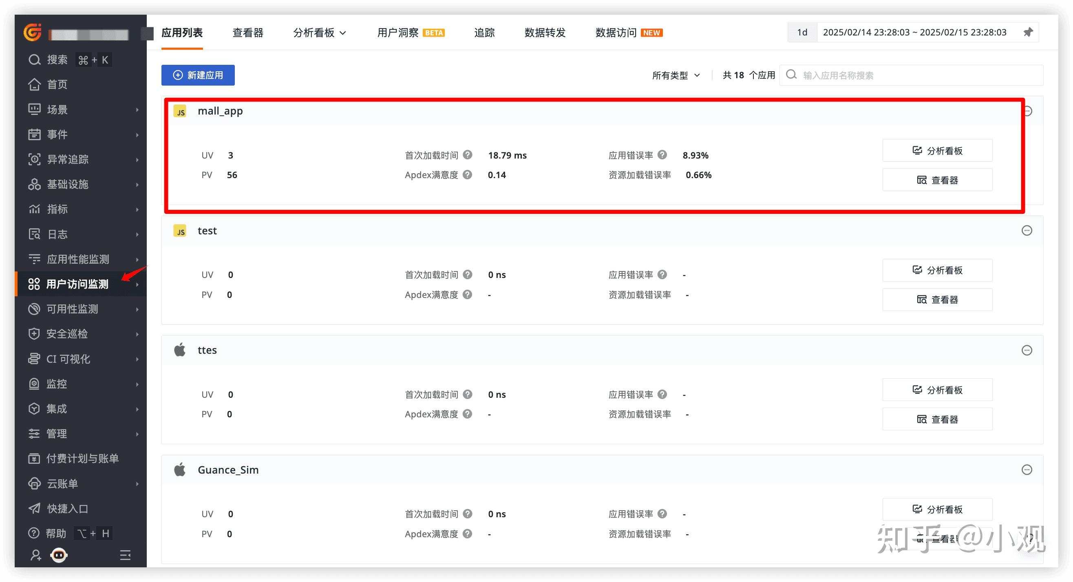Open 快捷入口 from the sidebar
Screen dimensions: 1073x582
(68, 508)
